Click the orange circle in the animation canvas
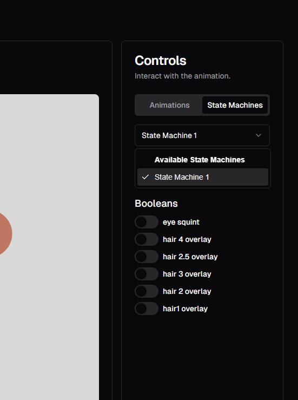Image resolution: width=298 pixels, height=400 pixels. pyautogui.click(x=5, y=233)
